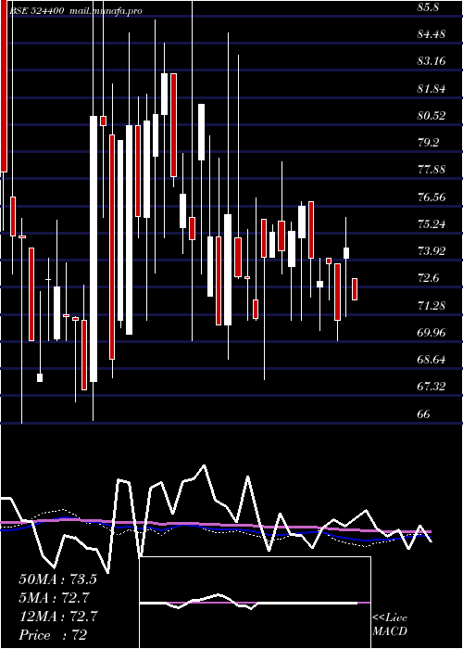Screen dimensions: 463x649
Task: Click the 77.88 price axis label
Action: click(432, 170)
